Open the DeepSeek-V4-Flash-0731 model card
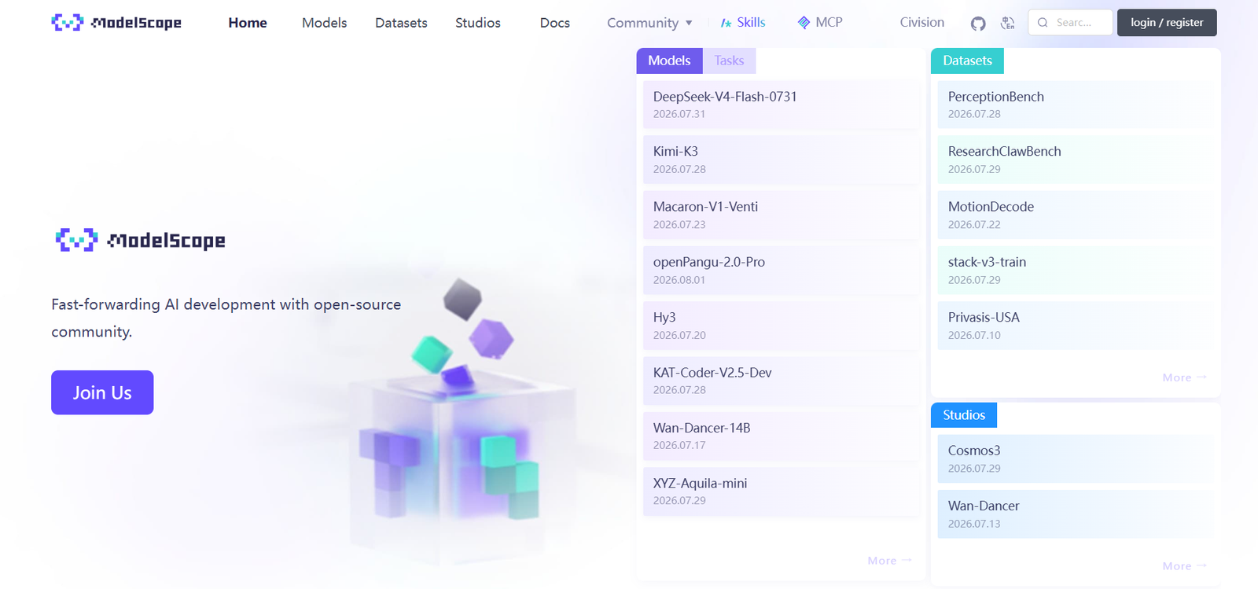1258x589 pixels. pos(781,105)
